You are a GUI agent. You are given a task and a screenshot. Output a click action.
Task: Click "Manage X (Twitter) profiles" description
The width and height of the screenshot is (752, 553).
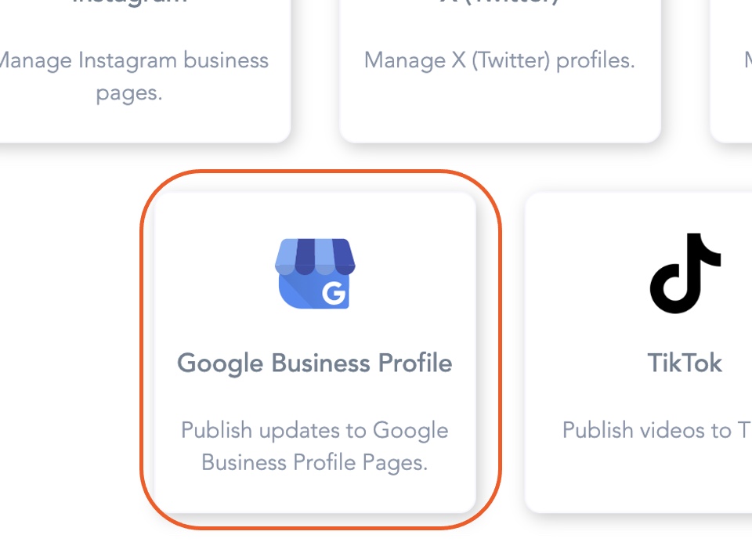(x=499, y=60)
